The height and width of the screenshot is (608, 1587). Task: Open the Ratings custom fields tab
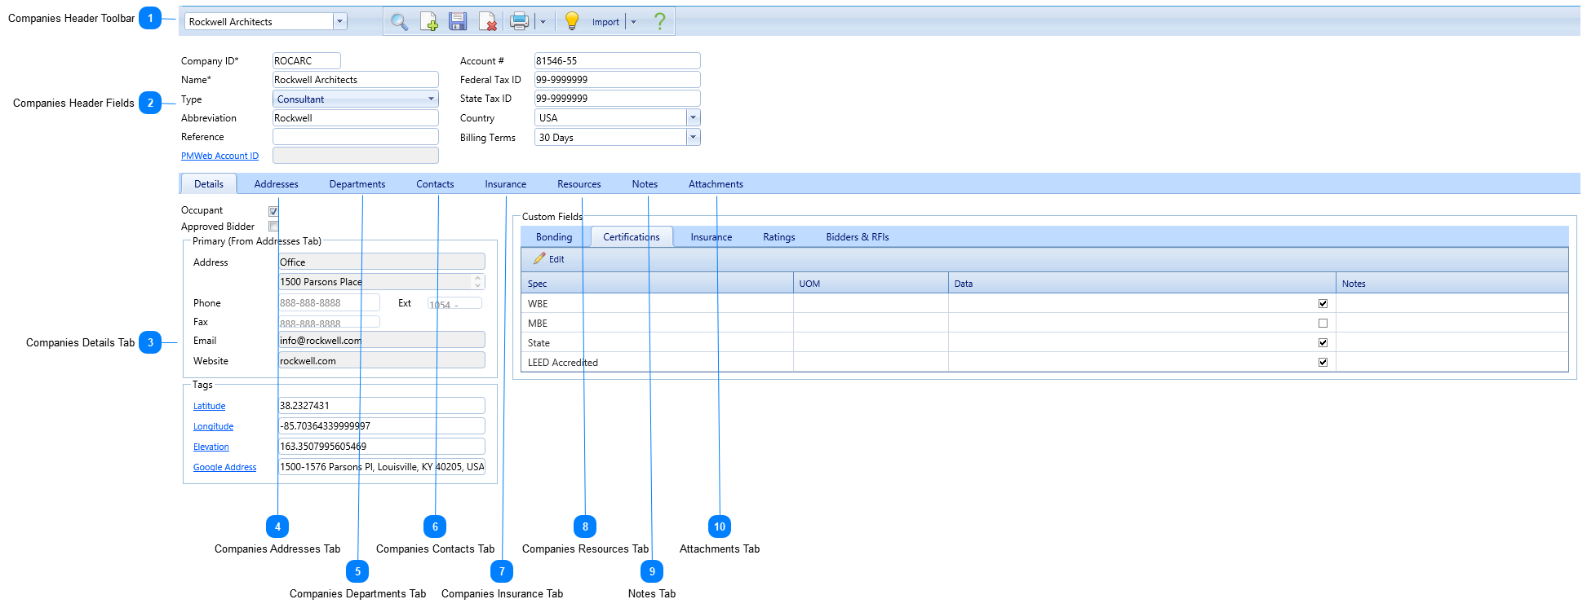pyautogui.click(x=779, y=236)
